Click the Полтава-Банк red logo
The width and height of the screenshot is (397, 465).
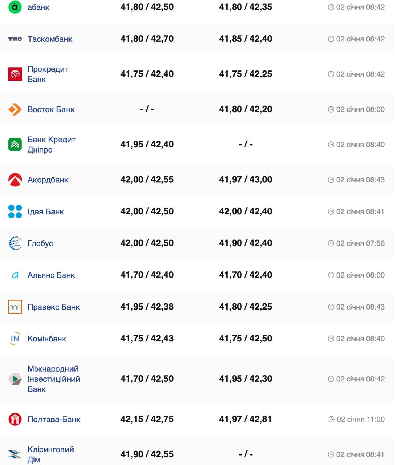tap(15, 419)
